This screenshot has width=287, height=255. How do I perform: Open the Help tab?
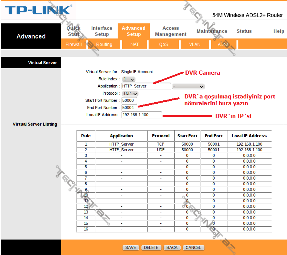pyautogui.click(x=279, y=31)
